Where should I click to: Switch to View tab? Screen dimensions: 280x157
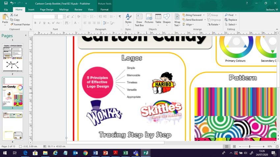[91, 10]
